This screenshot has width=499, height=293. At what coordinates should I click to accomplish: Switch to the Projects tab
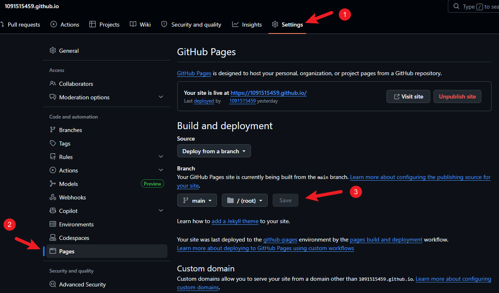[104, 25]
